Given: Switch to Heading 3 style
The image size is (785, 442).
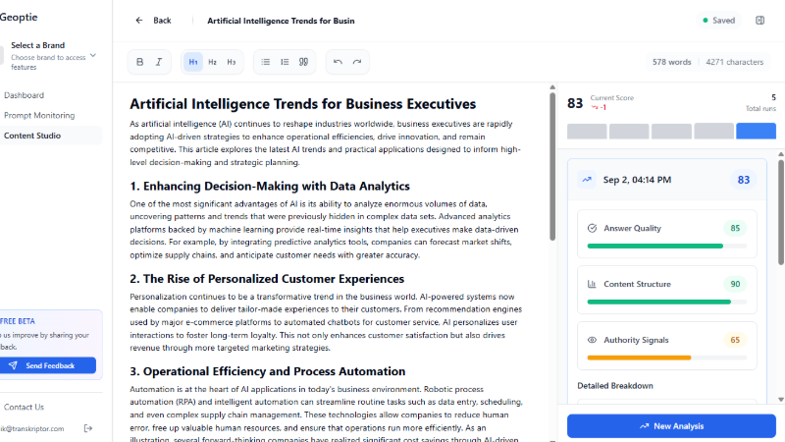Looking at the screenshot, I should 232,62.
